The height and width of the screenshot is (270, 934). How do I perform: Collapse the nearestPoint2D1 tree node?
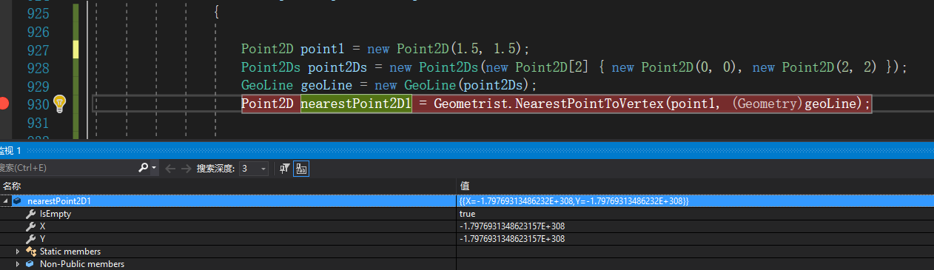[6, 201]
